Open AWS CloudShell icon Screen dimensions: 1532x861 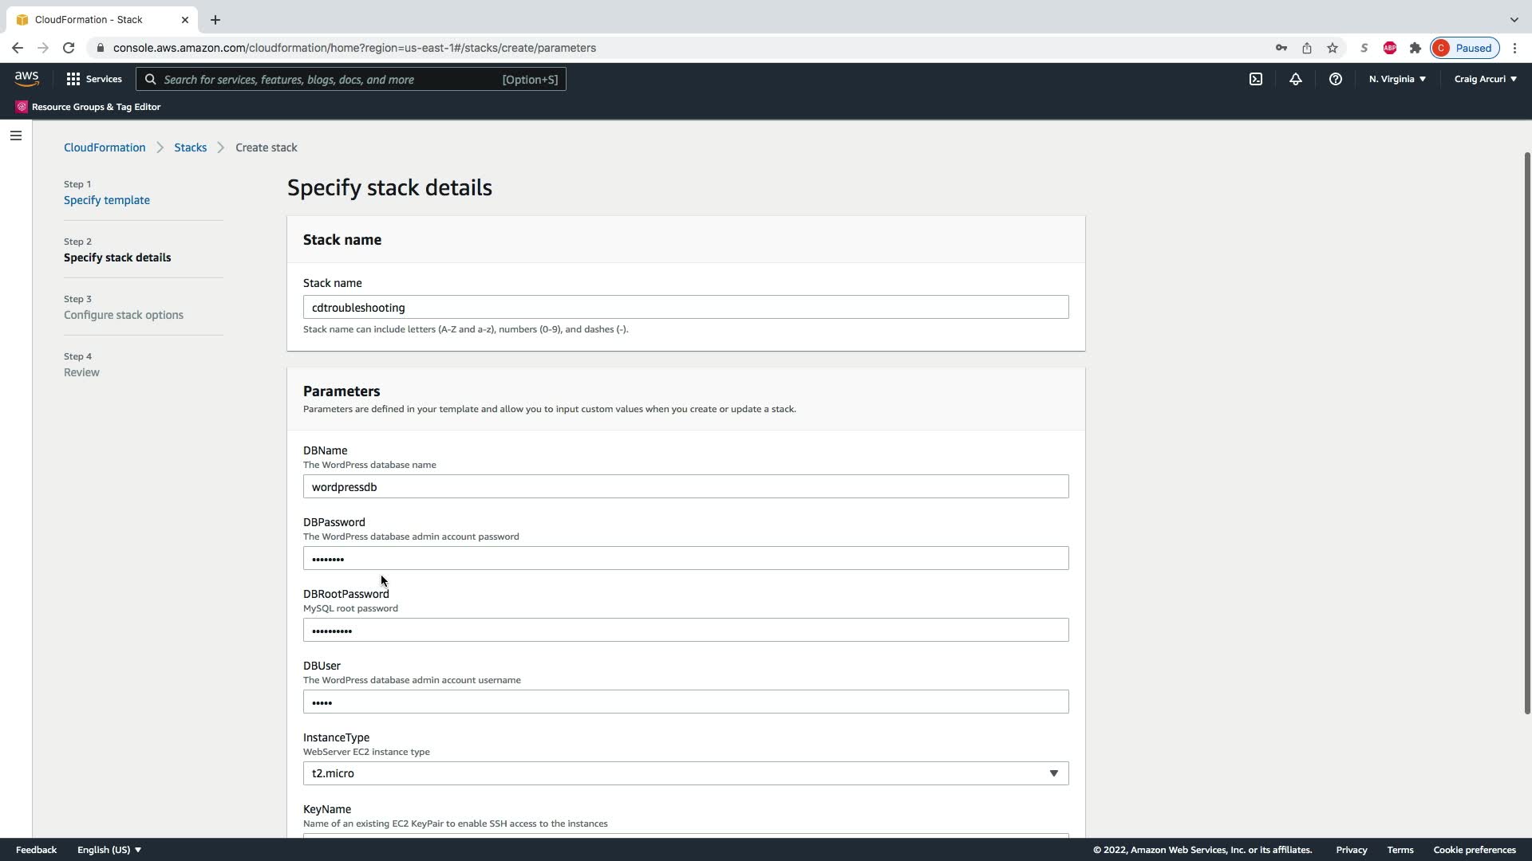(1256, 79)
